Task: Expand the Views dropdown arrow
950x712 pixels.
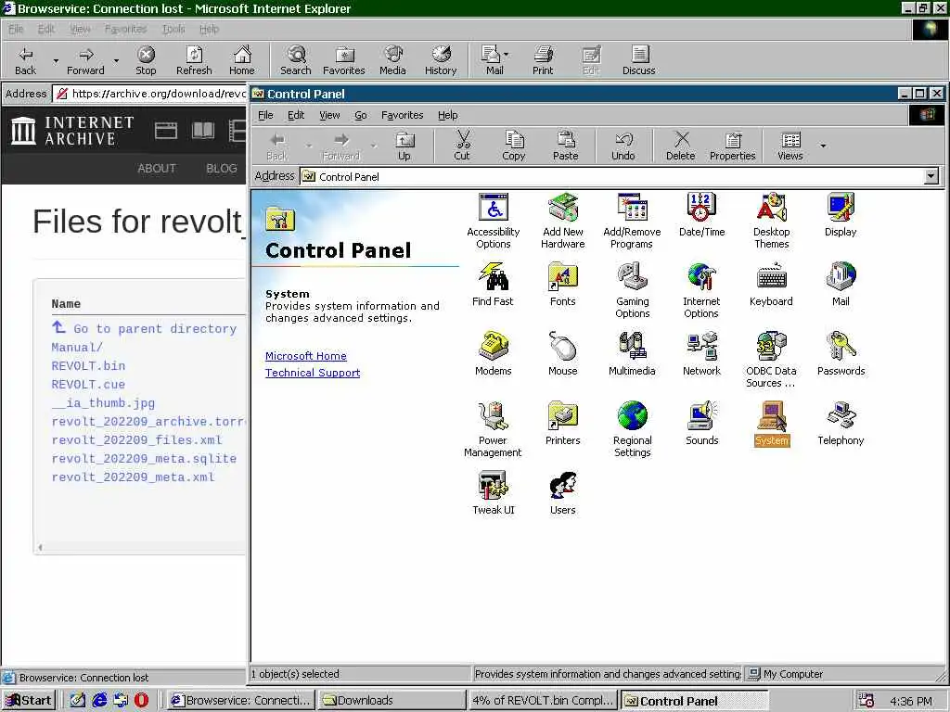Action: (823, 146)
